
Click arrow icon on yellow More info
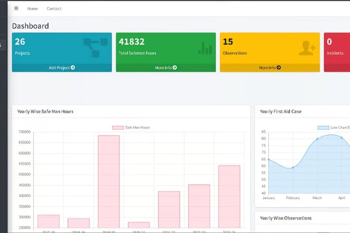point(278,67)
